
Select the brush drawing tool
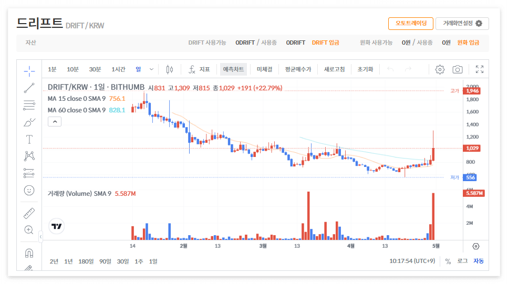pyautogui.click(x=29, y=122)
